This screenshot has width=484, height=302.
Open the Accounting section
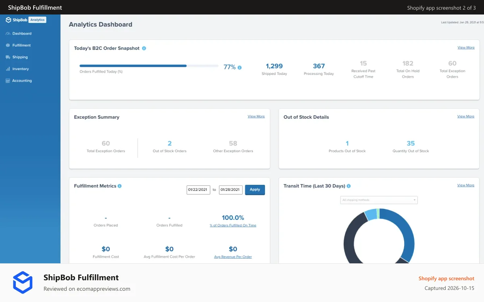[22, 81]
